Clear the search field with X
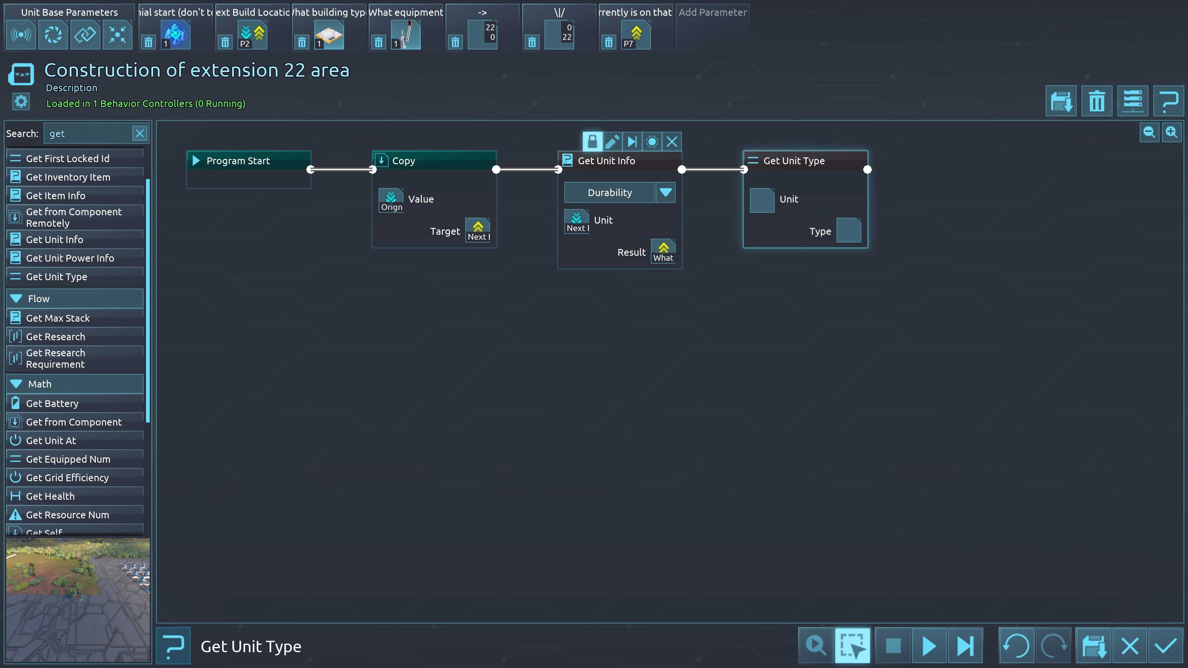1188x668 pixels. (140, 134)
